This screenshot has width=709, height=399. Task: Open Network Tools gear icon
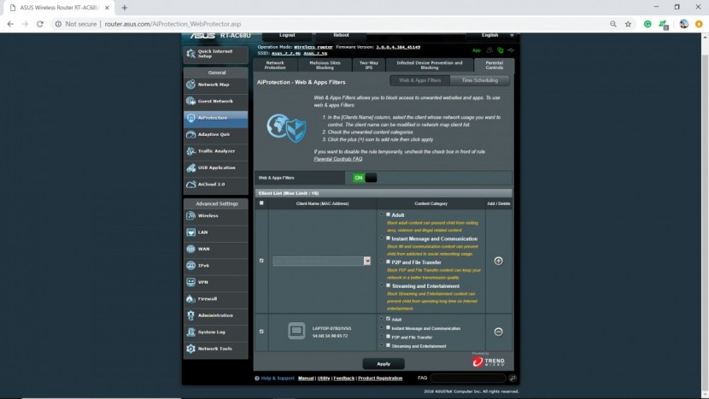(x=190, y=349)
